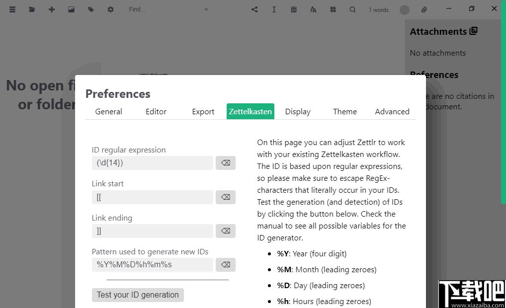Switch to the Display tab
Image resolution: width=506 pixels, height=308 pixels.
point(298,112)
